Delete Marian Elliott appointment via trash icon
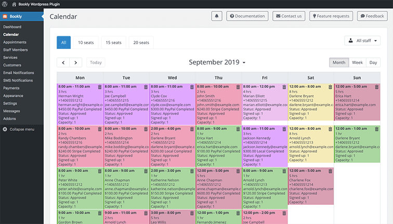393x224 pixels. (284, 87)
